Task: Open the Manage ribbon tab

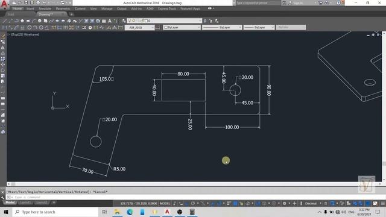Action: [107, 8]
